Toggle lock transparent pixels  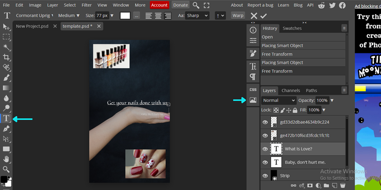pos(276,110)
